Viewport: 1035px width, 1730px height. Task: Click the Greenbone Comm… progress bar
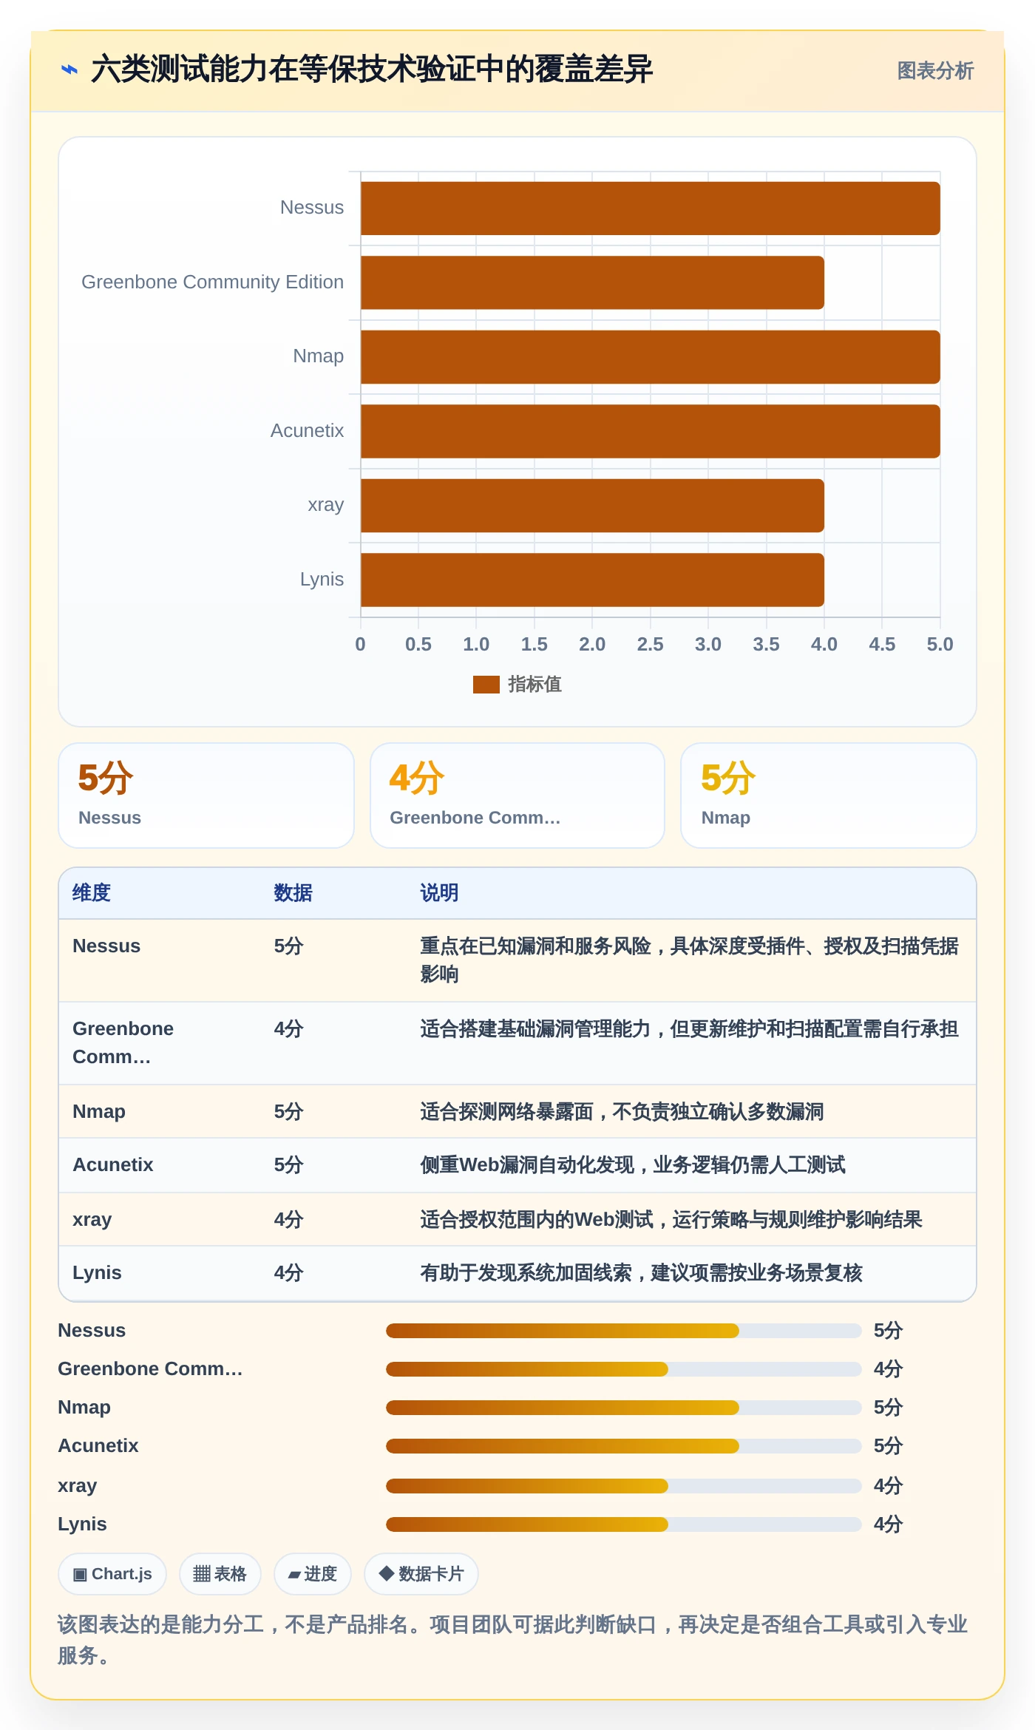(x=623, y=1369)
